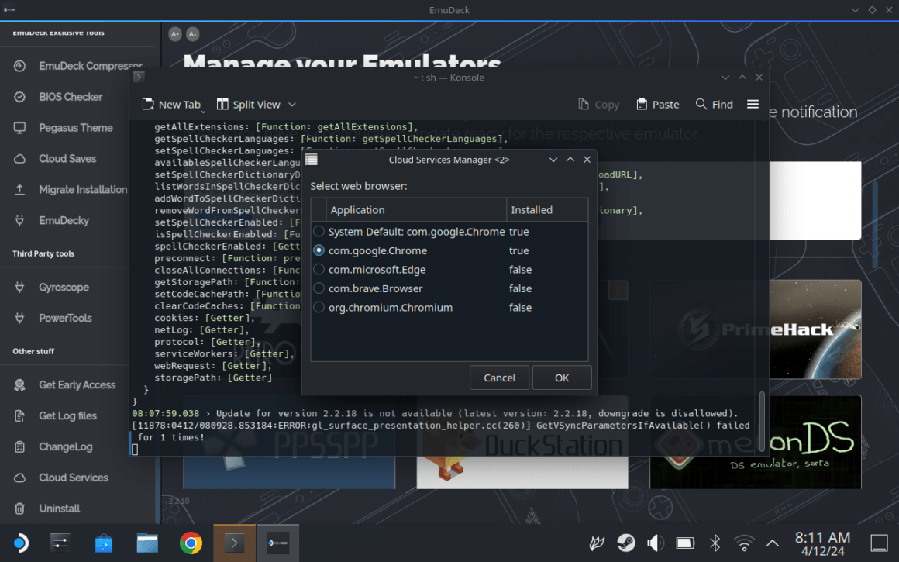Image resolution: width=899 pixels, height=562 pixels.
Task: Open PowerTools in sidebar
Action: [53, 319]
